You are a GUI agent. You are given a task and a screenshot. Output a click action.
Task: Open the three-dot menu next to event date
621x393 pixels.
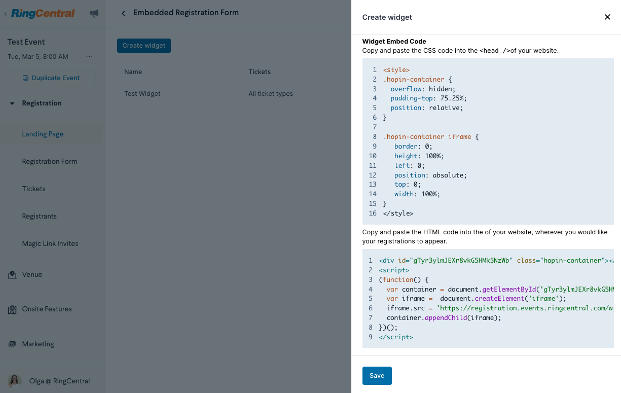90,56
